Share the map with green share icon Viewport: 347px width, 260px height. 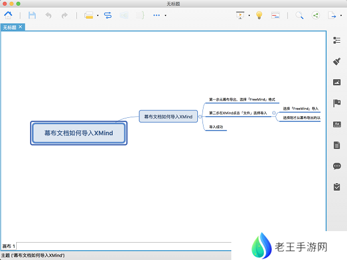click(x=316, y=15)
